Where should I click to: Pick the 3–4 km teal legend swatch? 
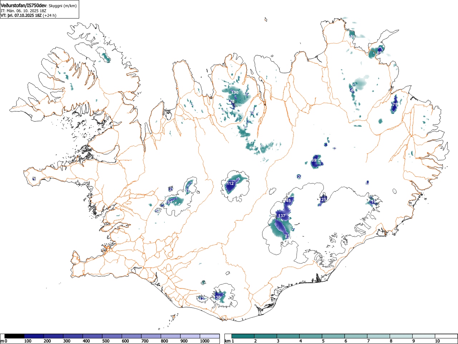coord(288,336)
